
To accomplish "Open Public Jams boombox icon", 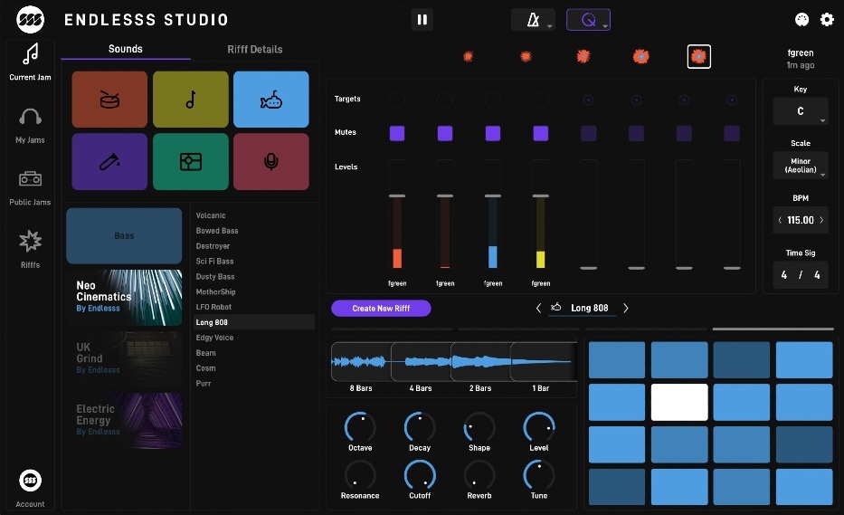I will (30, 178).
